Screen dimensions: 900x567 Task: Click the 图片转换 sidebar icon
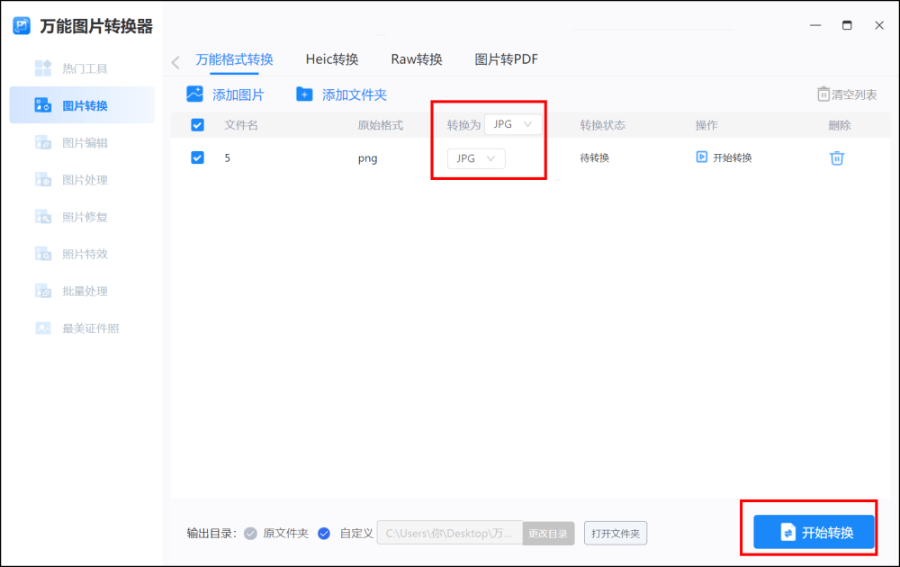click(43, 105)
